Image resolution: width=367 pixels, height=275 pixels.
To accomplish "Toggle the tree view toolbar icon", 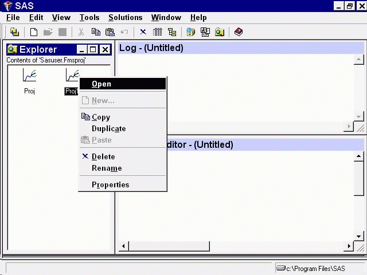I will tap(171, 32).
